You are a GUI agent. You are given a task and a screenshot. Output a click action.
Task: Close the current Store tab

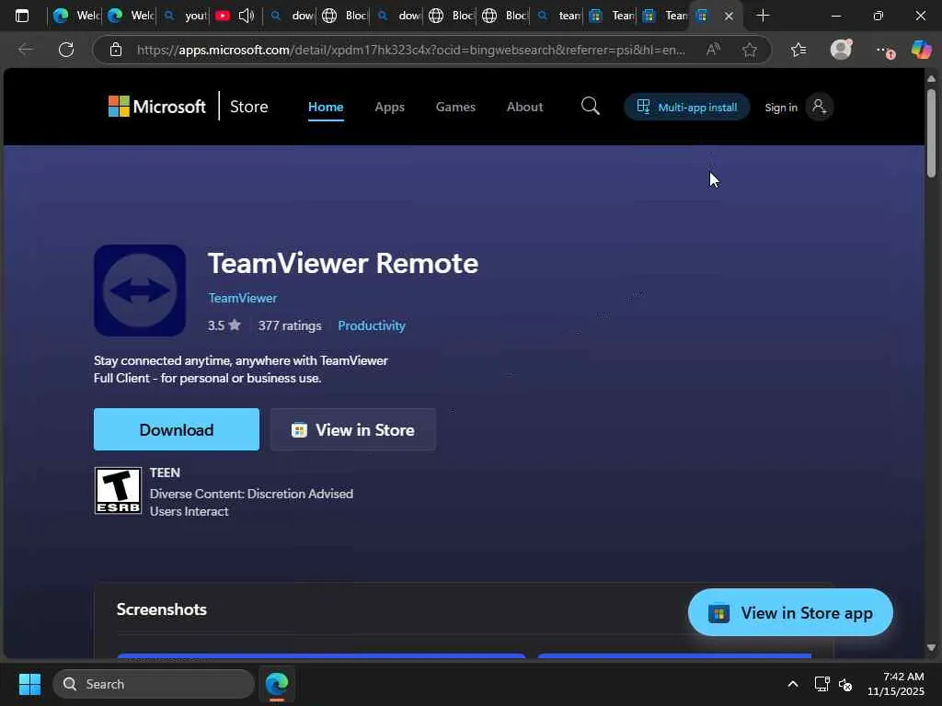(729, 17)
